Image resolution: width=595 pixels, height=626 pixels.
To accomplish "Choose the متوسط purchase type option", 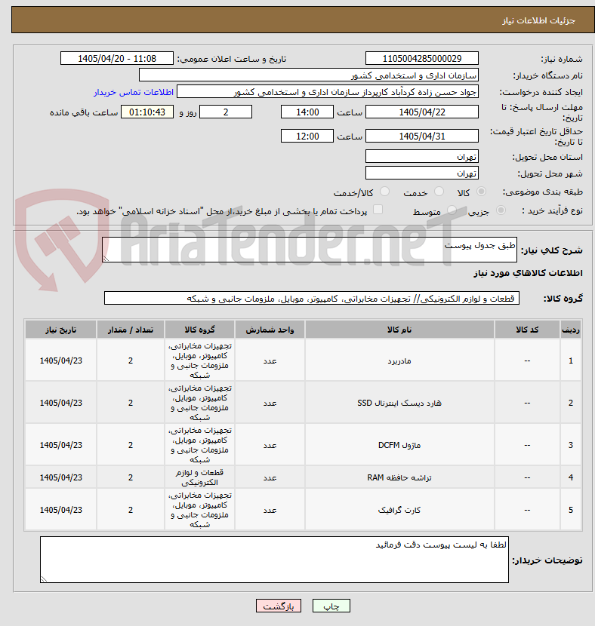I will (452, 210).
